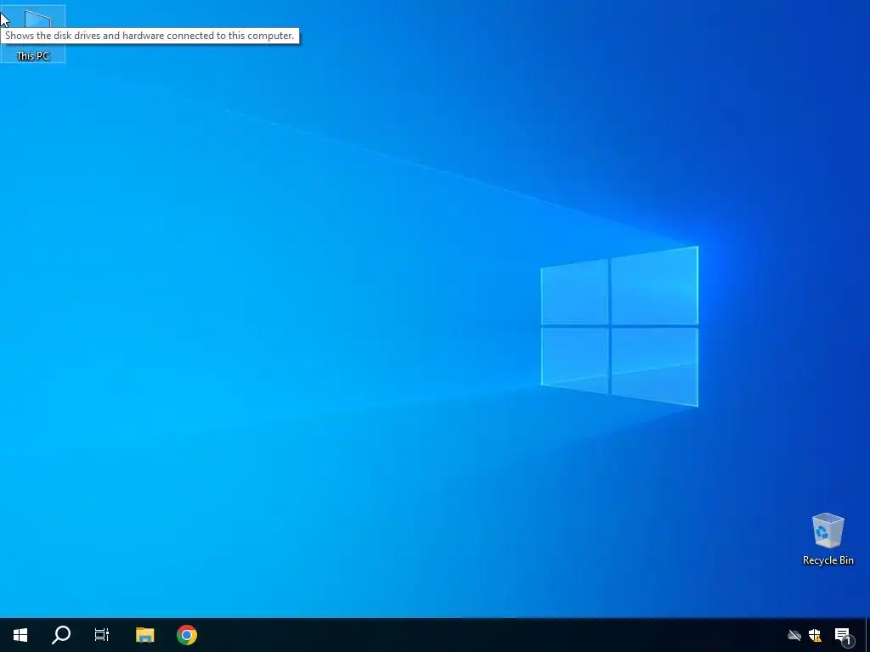
Task: Open the Windows Start menu
Action: tap(20, 635)
